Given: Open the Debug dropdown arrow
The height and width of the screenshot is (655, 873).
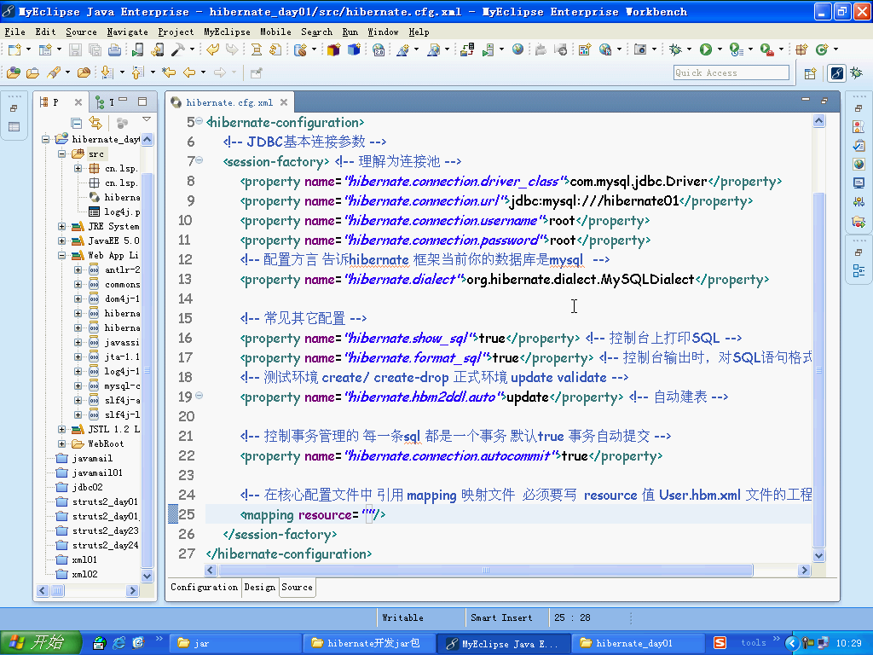Looking at the screenshot, I should click(x=689, y=50).
